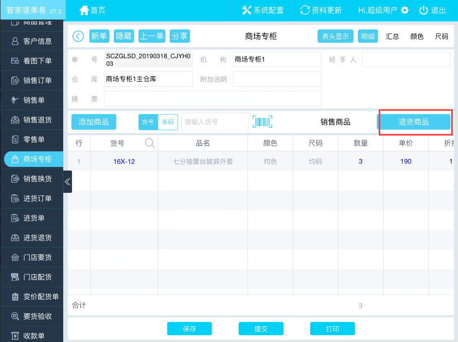The width and height of the screenshot is (458, 342).
Task: Click the 打印 button
Action: (x=333, y=329)
